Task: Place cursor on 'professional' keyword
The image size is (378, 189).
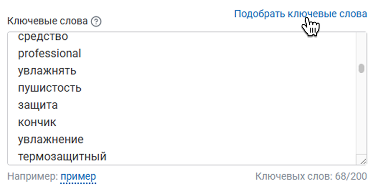Action: click(49, 54)
